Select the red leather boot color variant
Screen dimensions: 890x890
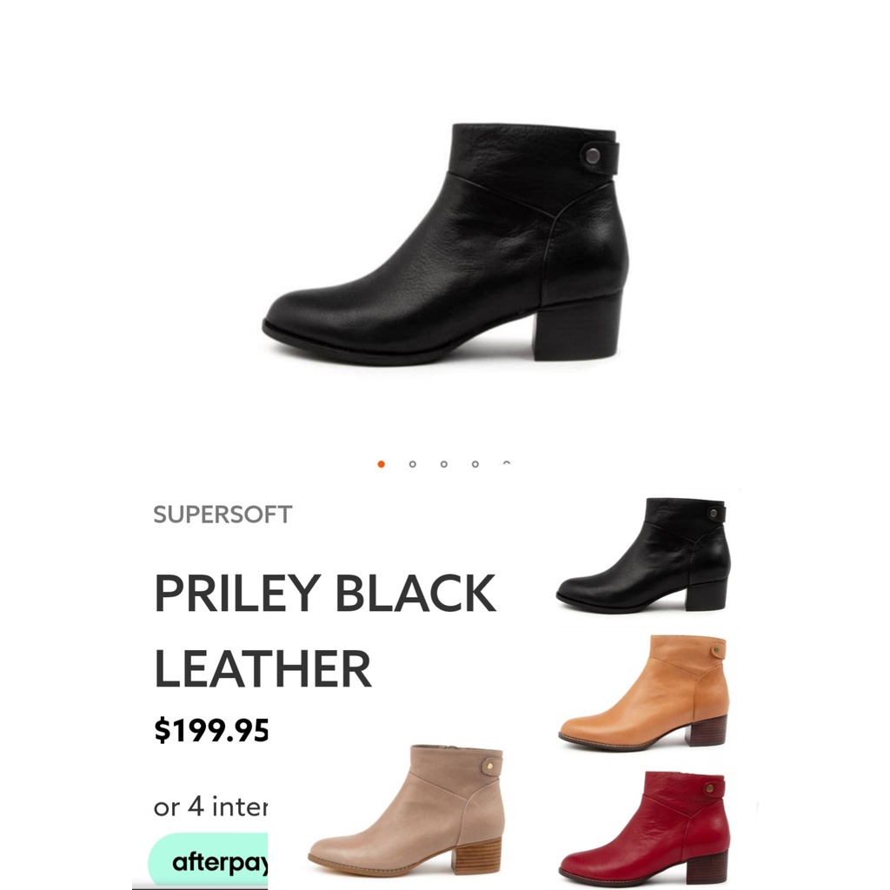pos(643,827)
